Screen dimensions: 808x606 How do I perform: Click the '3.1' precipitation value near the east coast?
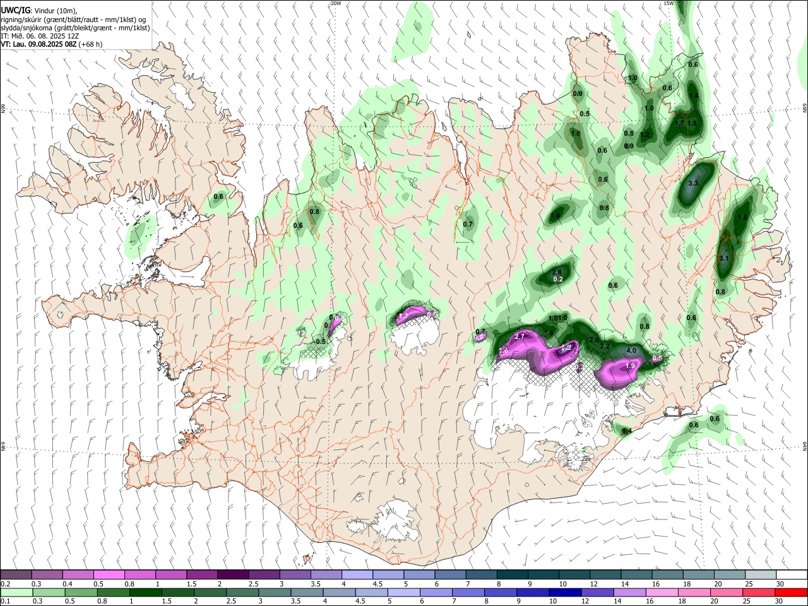[724, 258]
